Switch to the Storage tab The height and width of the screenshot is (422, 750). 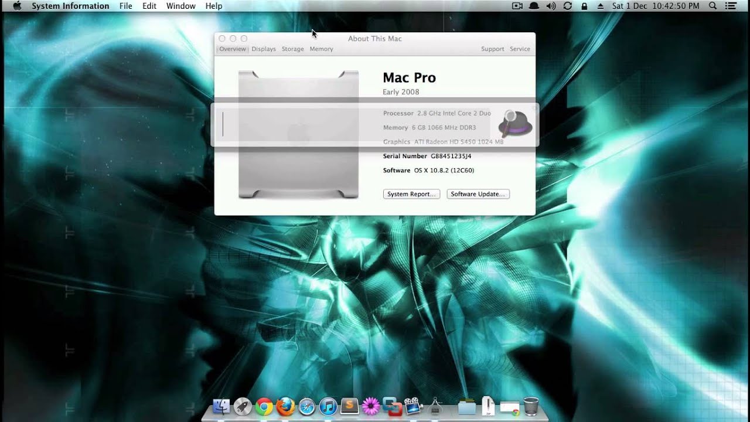[292, 49]
